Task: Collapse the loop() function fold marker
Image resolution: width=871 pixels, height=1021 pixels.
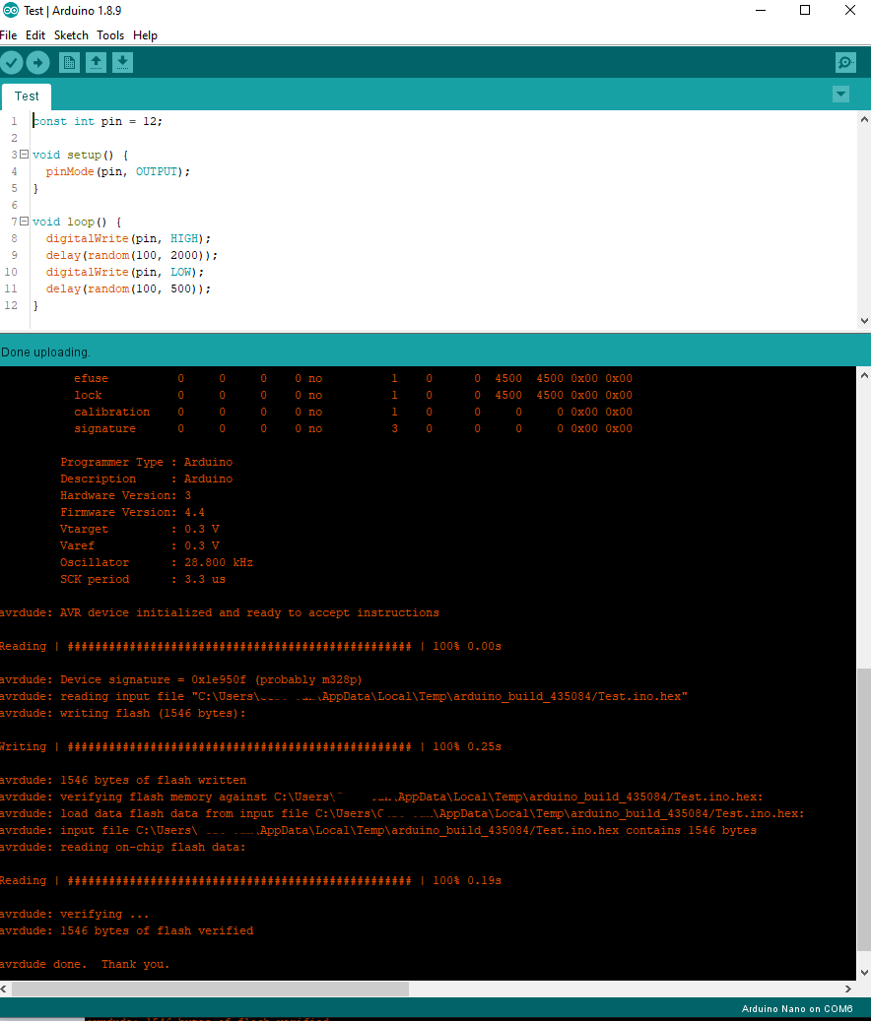Action: point(24,222)
